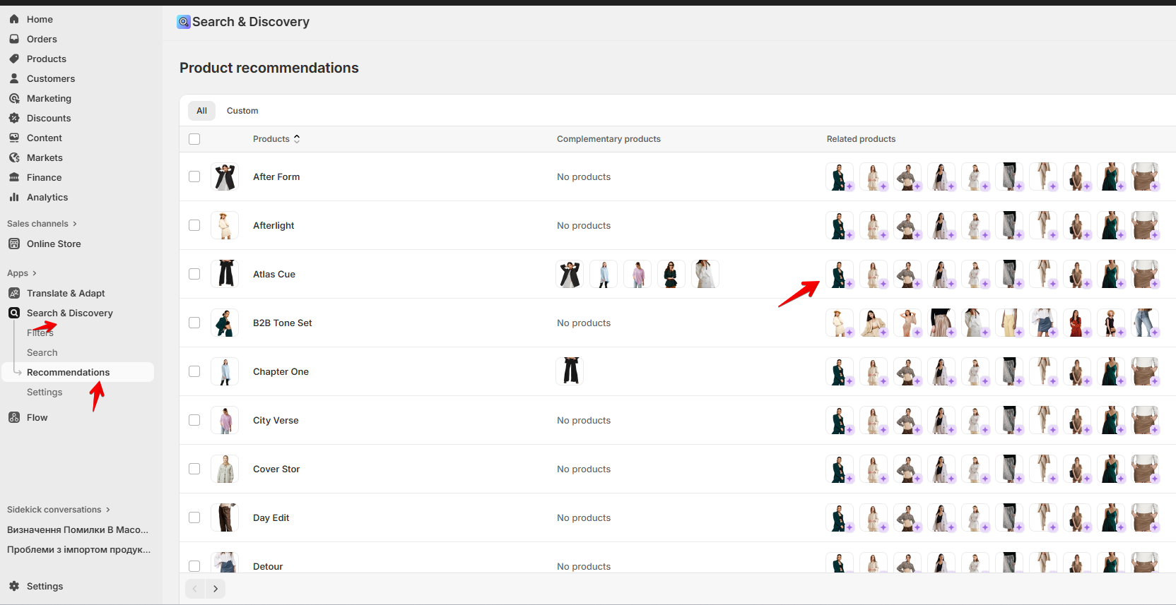Click the Search & Discovery app icon in sidebar
Image resolution: width=1176 pixels, height=605 pixels.
[x=14, y=313]
